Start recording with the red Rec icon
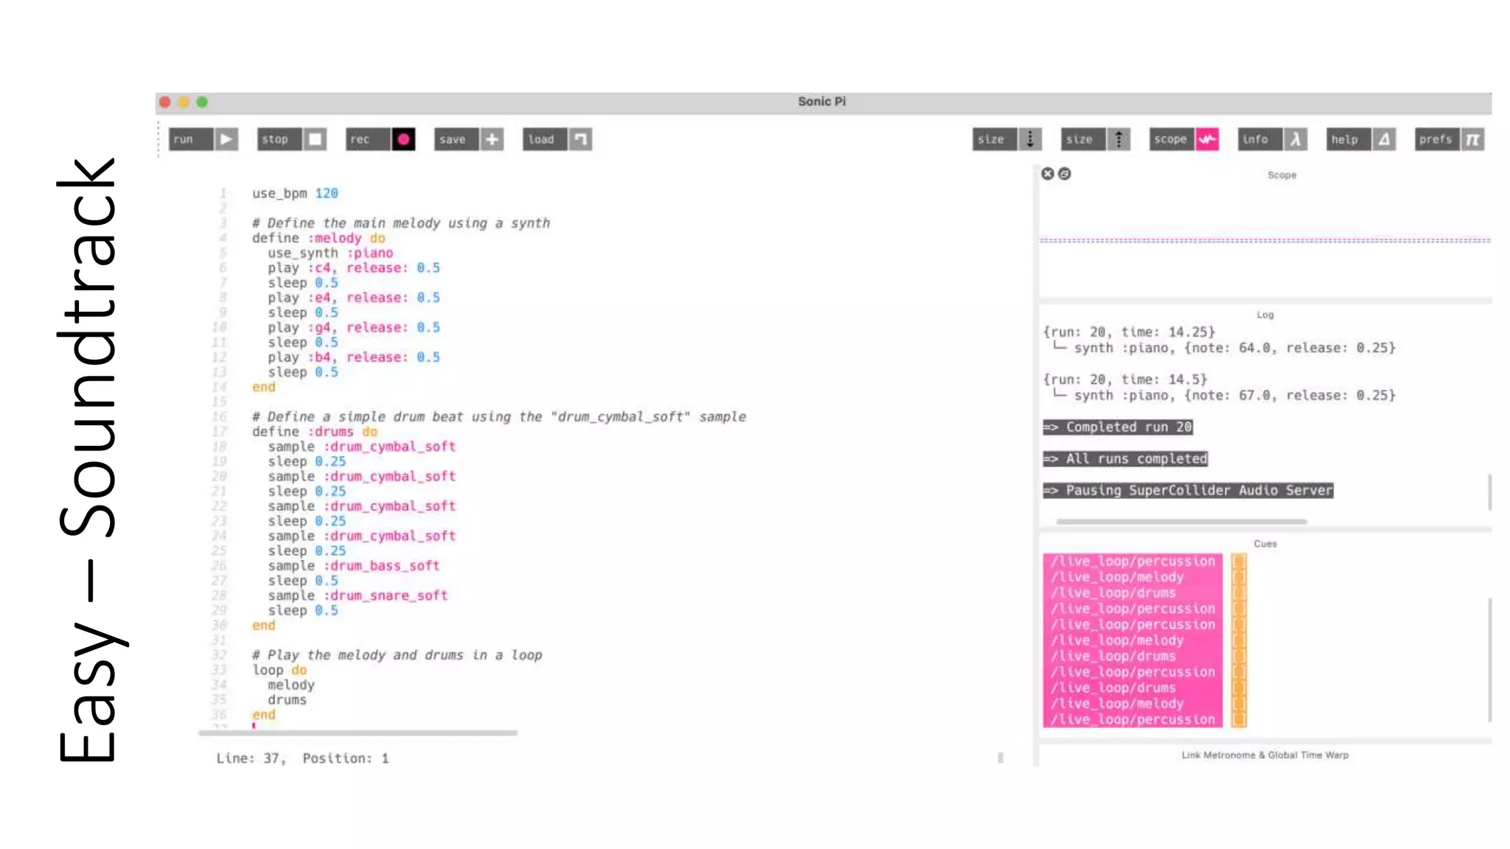 click(403, 139)
